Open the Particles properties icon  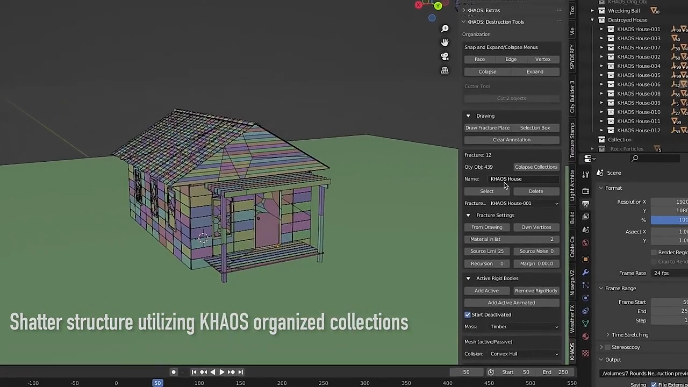(x=585, y=285)
